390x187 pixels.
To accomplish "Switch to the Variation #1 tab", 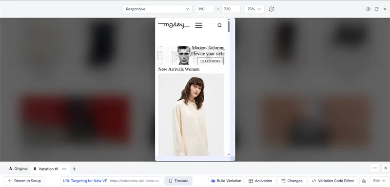I will 46,169.
